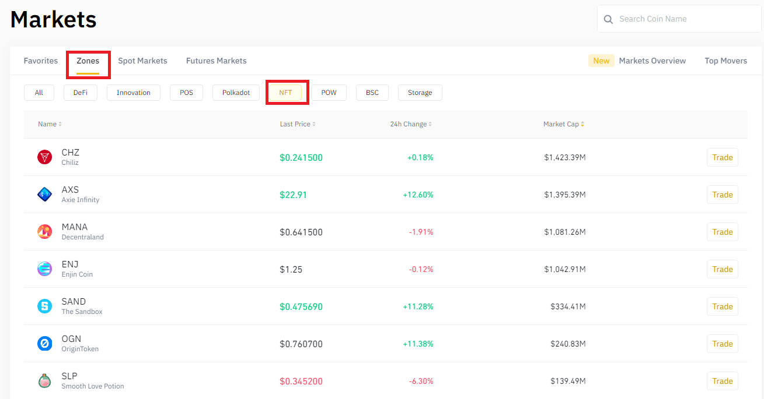Screen dimensions: 764x399
Task: Click Trade button for CHZ
Action: pos(723,157)
